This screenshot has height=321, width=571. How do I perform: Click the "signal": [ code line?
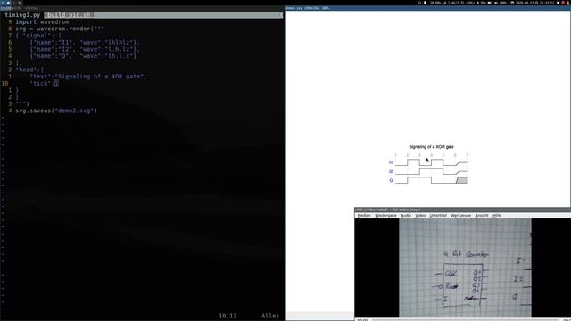pos(38,36)
